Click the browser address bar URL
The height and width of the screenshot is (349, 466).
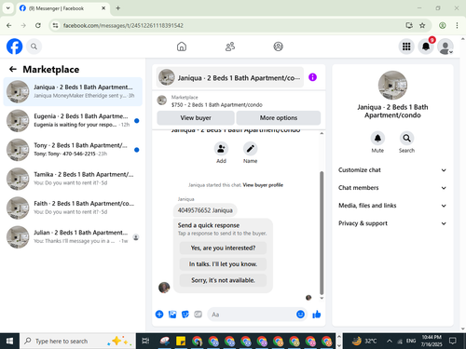[x=123, y=25]
